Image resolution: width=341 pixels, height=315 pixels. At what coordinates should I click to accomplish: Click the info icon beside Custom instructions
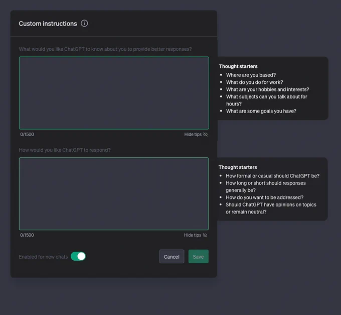[84, 23]
